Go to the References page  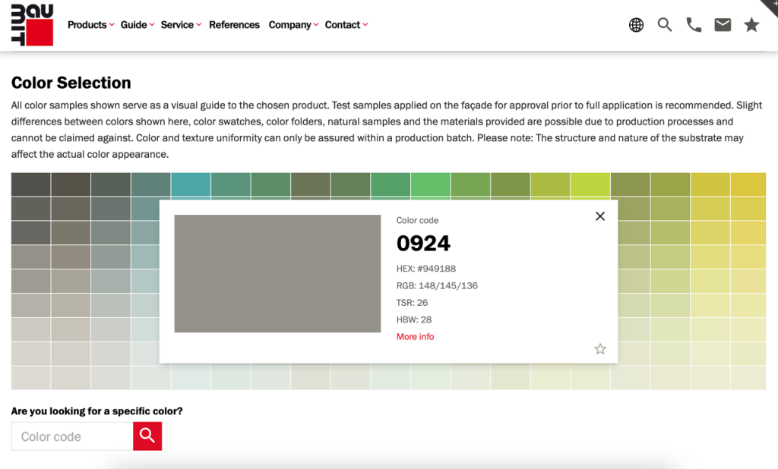click(234, 25)
